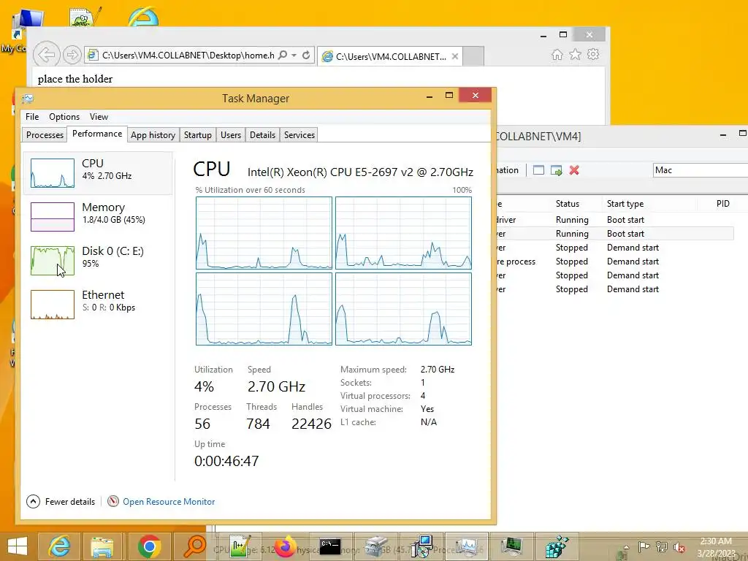748x561 pixels.
Task: Open the orange magnifier app on taskbar
Action: tap(194, 546)
